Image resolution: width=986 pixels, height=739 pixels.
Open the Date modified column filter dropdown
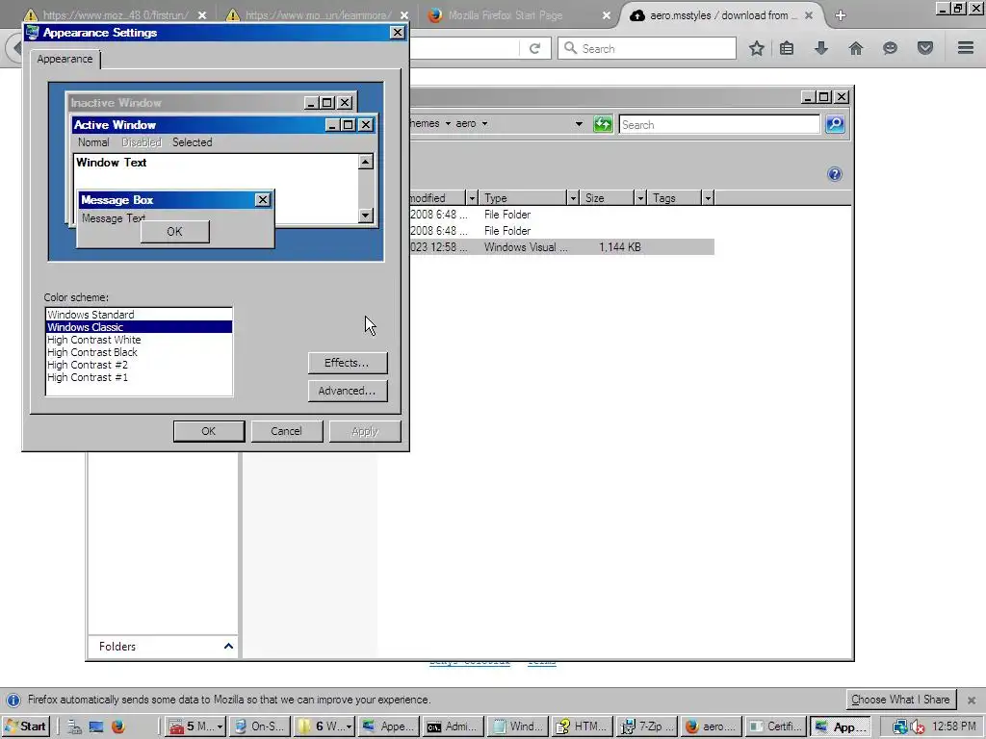point(472,198)
